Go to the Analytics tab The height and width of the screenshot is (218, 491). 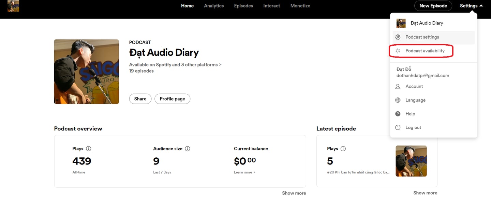point(214,6)
